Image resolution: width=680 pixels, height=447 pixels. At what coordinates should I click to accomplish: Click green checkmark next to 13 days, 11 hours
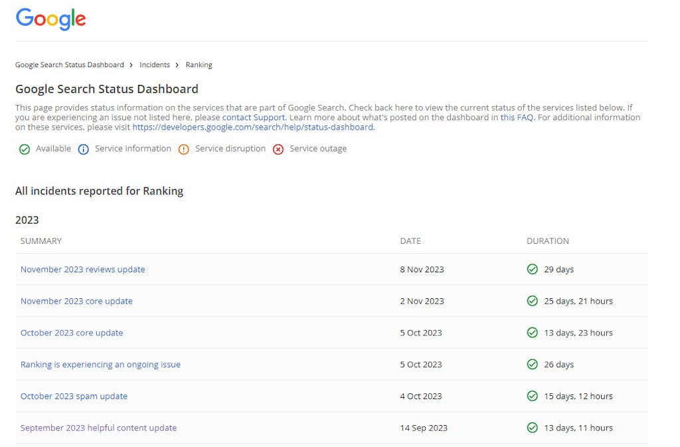point(532,428)
